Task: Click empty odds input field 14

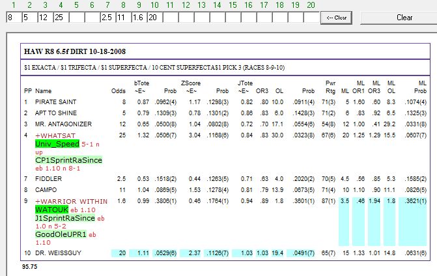Action: click(x=218, y=18)
